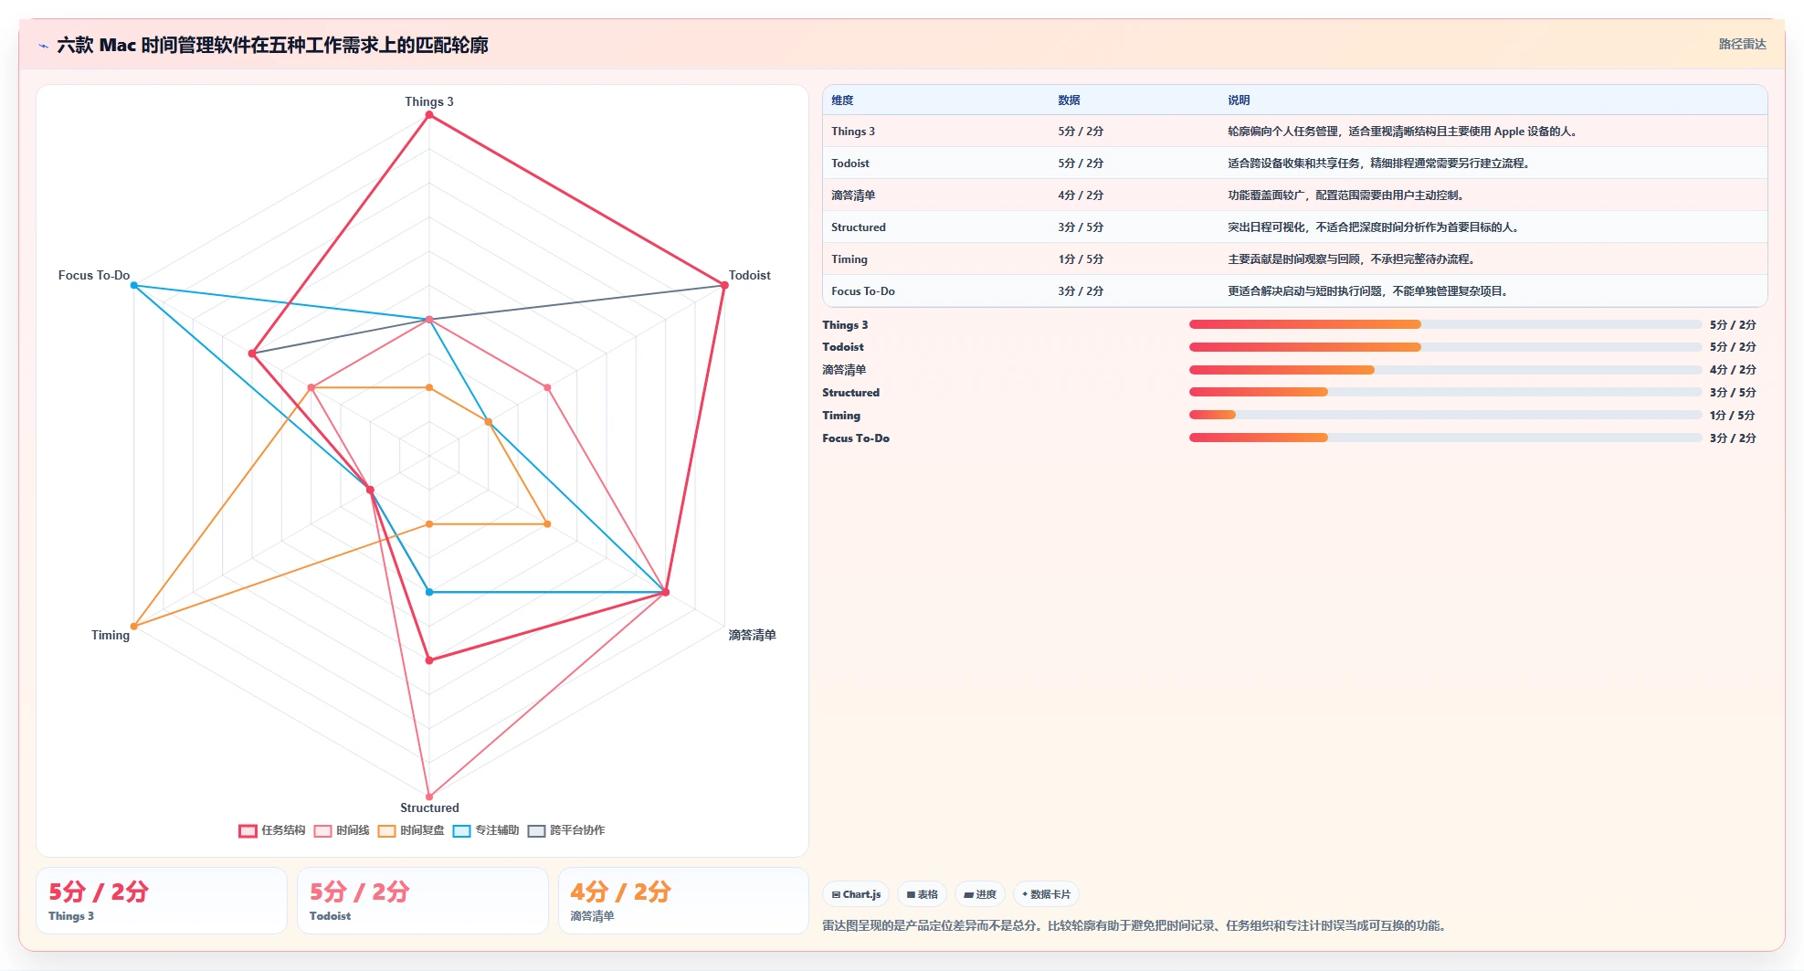This screenshot has width=1804, height=971.
Task: Click the Timing description beginning 主要贡献是时间观察
Action: (1353, 259)
